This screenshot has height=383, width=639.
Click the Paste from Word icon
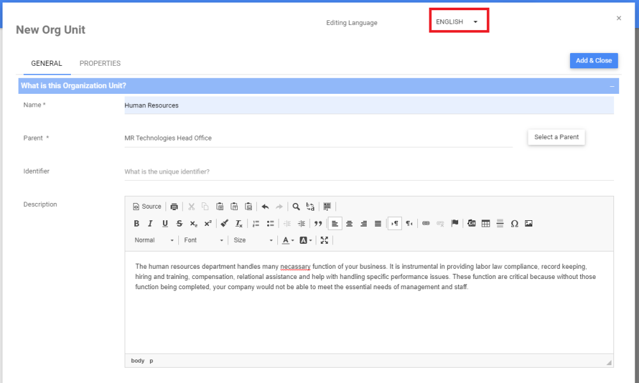pyautogui.click(x=248, y=206)
